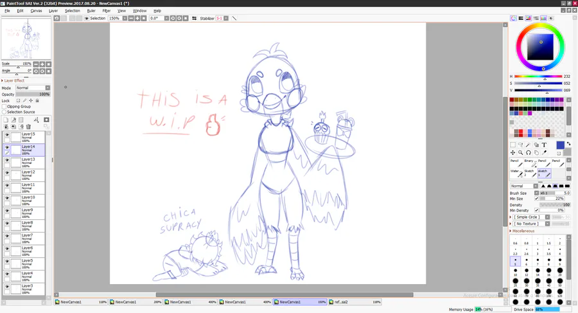Adjust the Hue slider
Image resolution: width=578 pixels, height=313 pixels.
(x=538, y=76)
